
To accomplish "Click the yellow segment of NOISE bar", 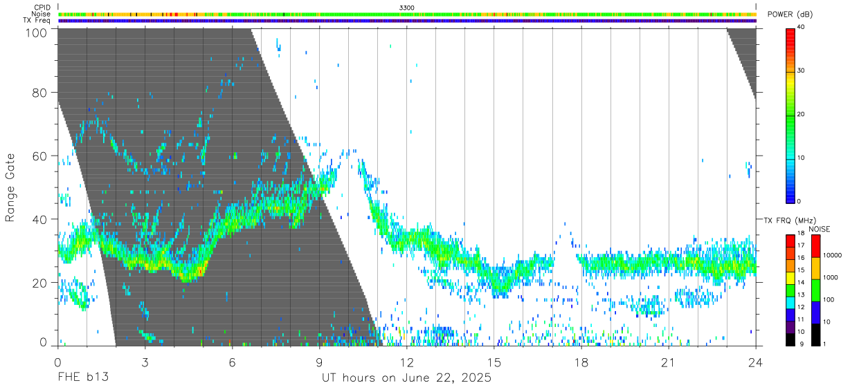I will (816, 268).
